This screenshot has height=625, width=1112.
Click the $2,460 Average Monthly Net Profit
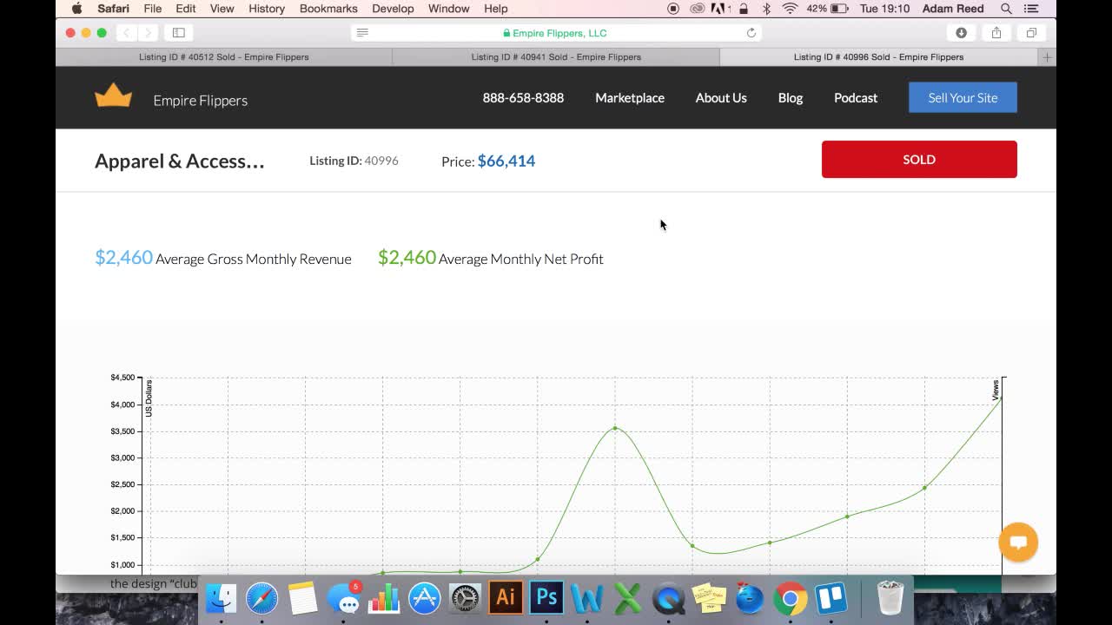491,258
